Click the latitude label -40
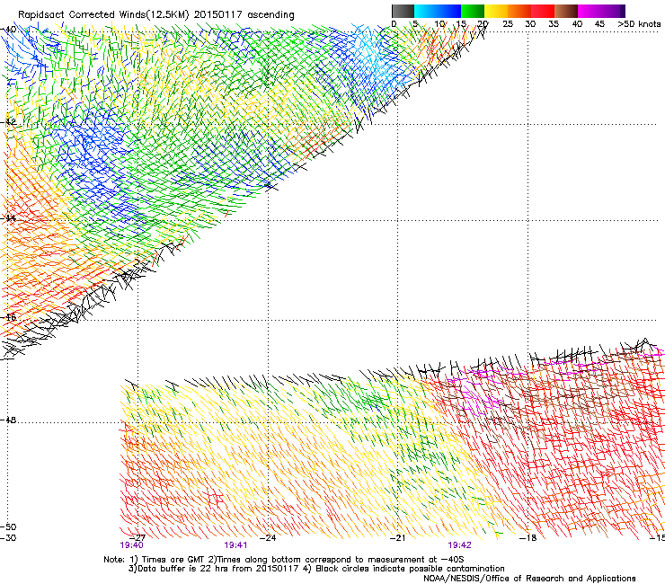 click(x=8, y=30)
